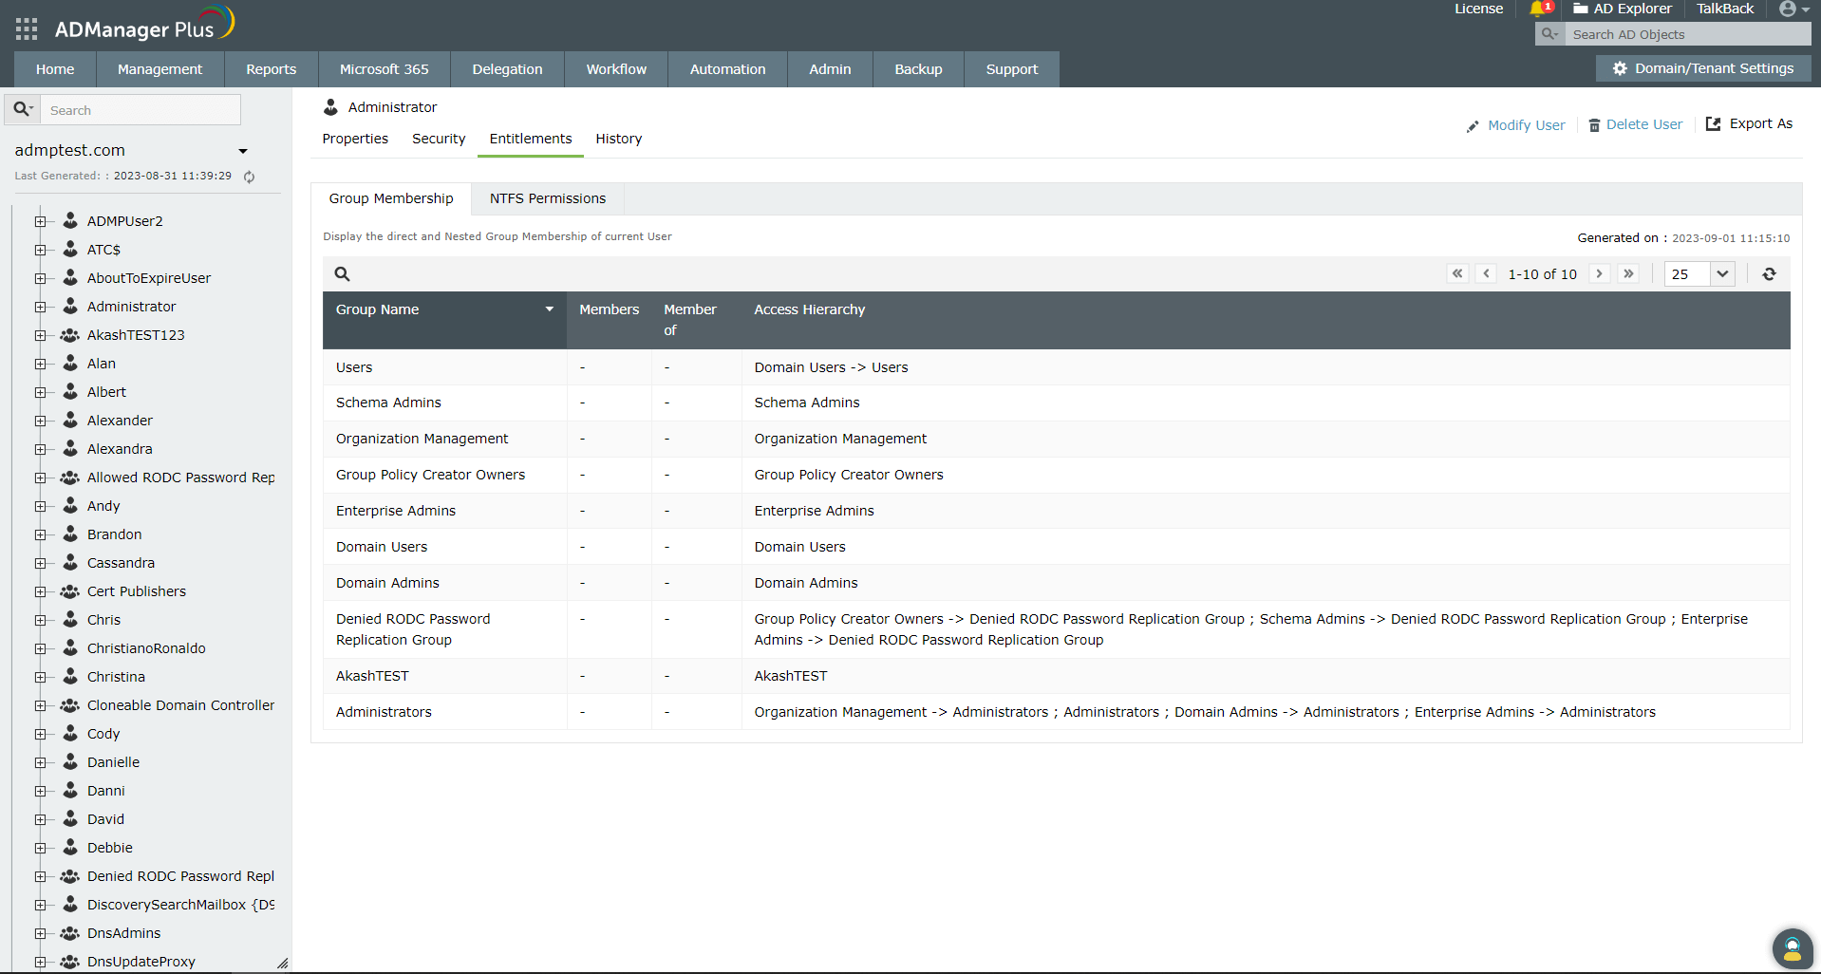Open the search filter icon in the left panel
The height and width of the screenshot is (974, 1821).
[22, 109]
